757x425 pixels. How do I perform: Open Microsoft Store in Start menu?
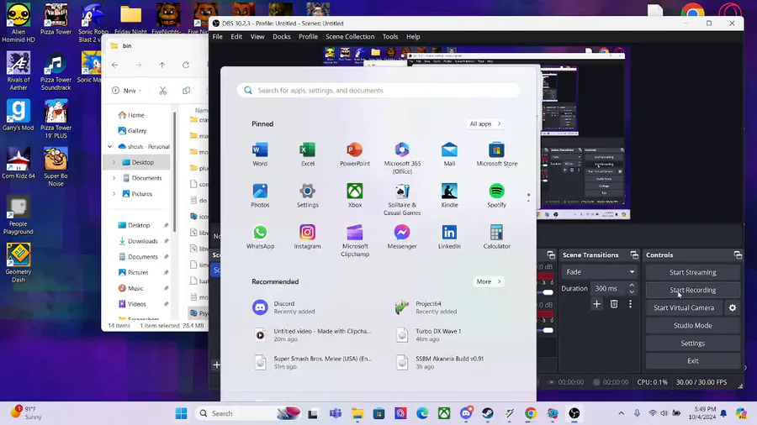[x=497, y=155]
